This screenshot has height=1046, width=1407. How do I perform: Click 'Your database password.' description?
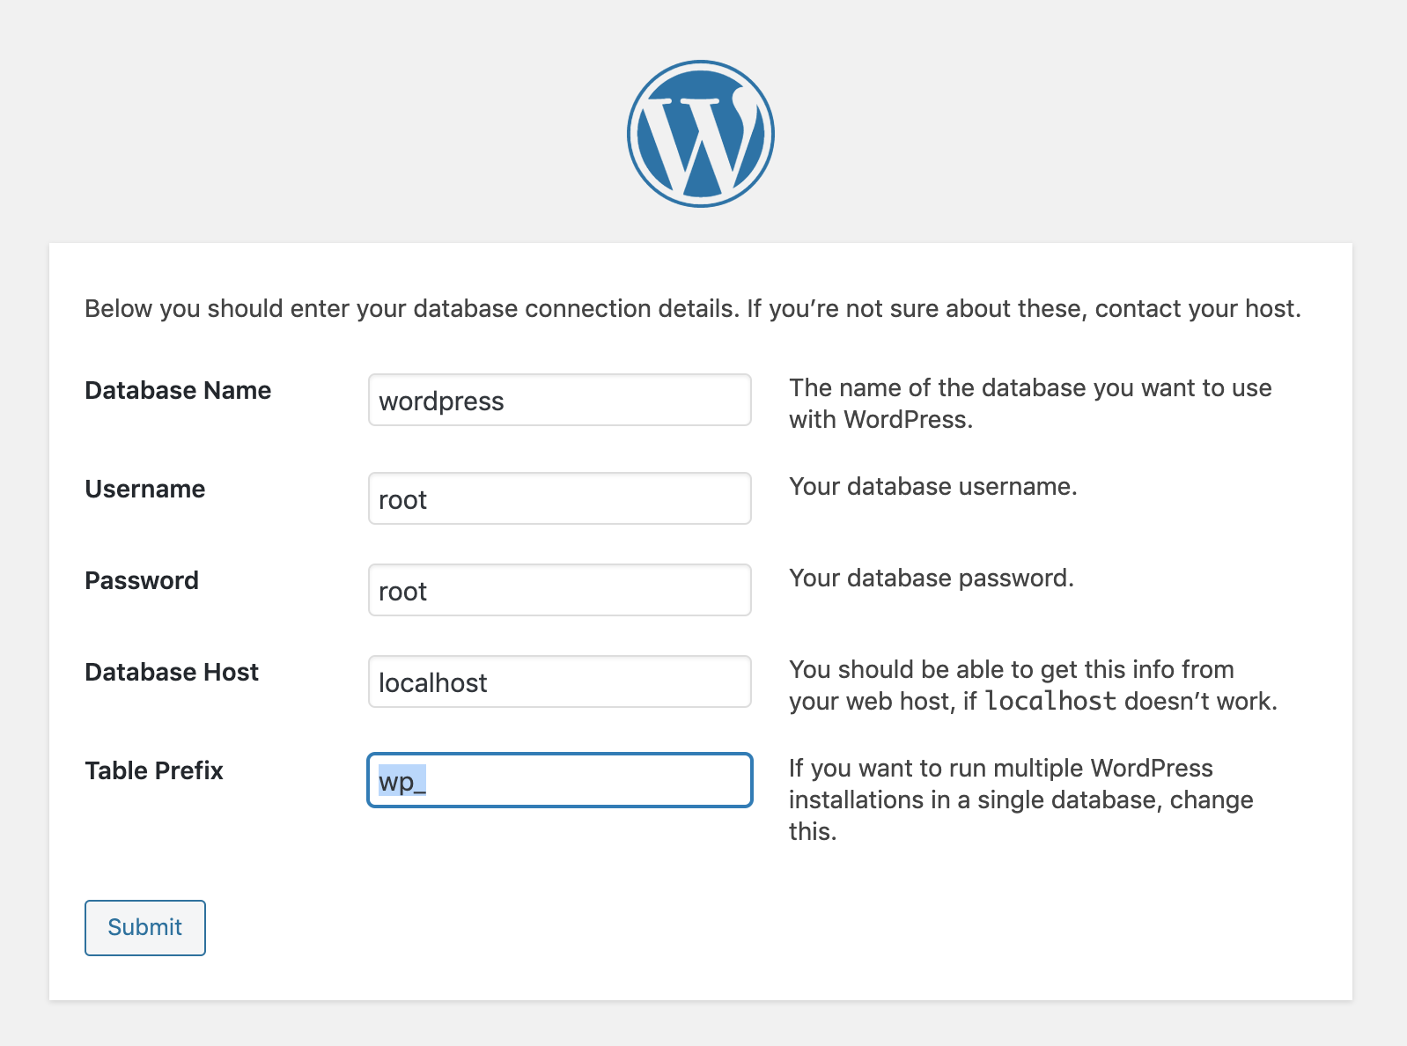coord(932,578)
